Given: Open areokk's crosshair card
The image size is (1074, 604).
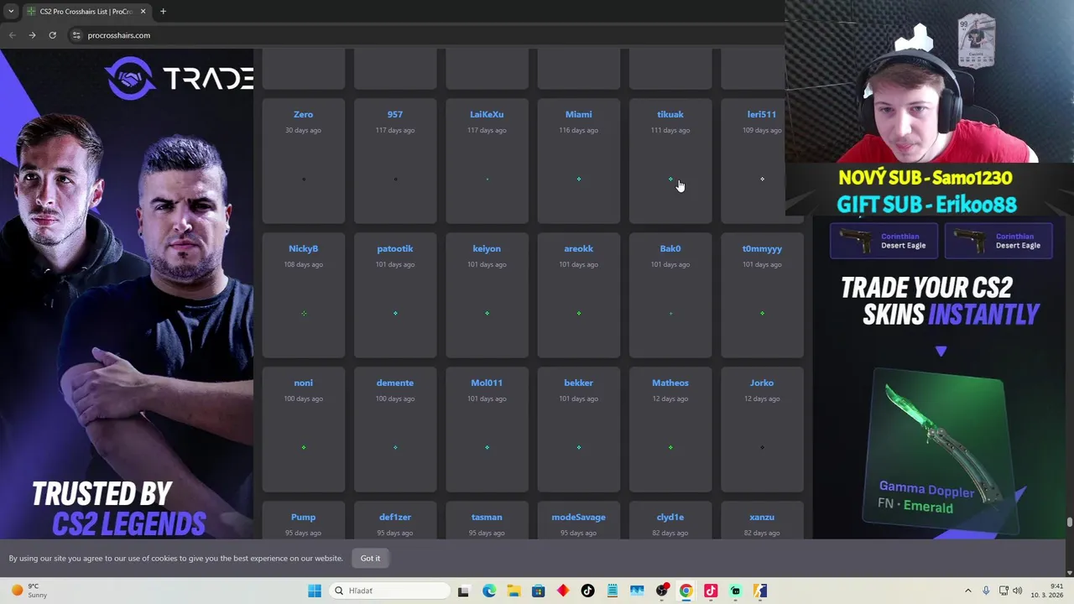Looking at the screenshot, I should [x=578, y=296].
